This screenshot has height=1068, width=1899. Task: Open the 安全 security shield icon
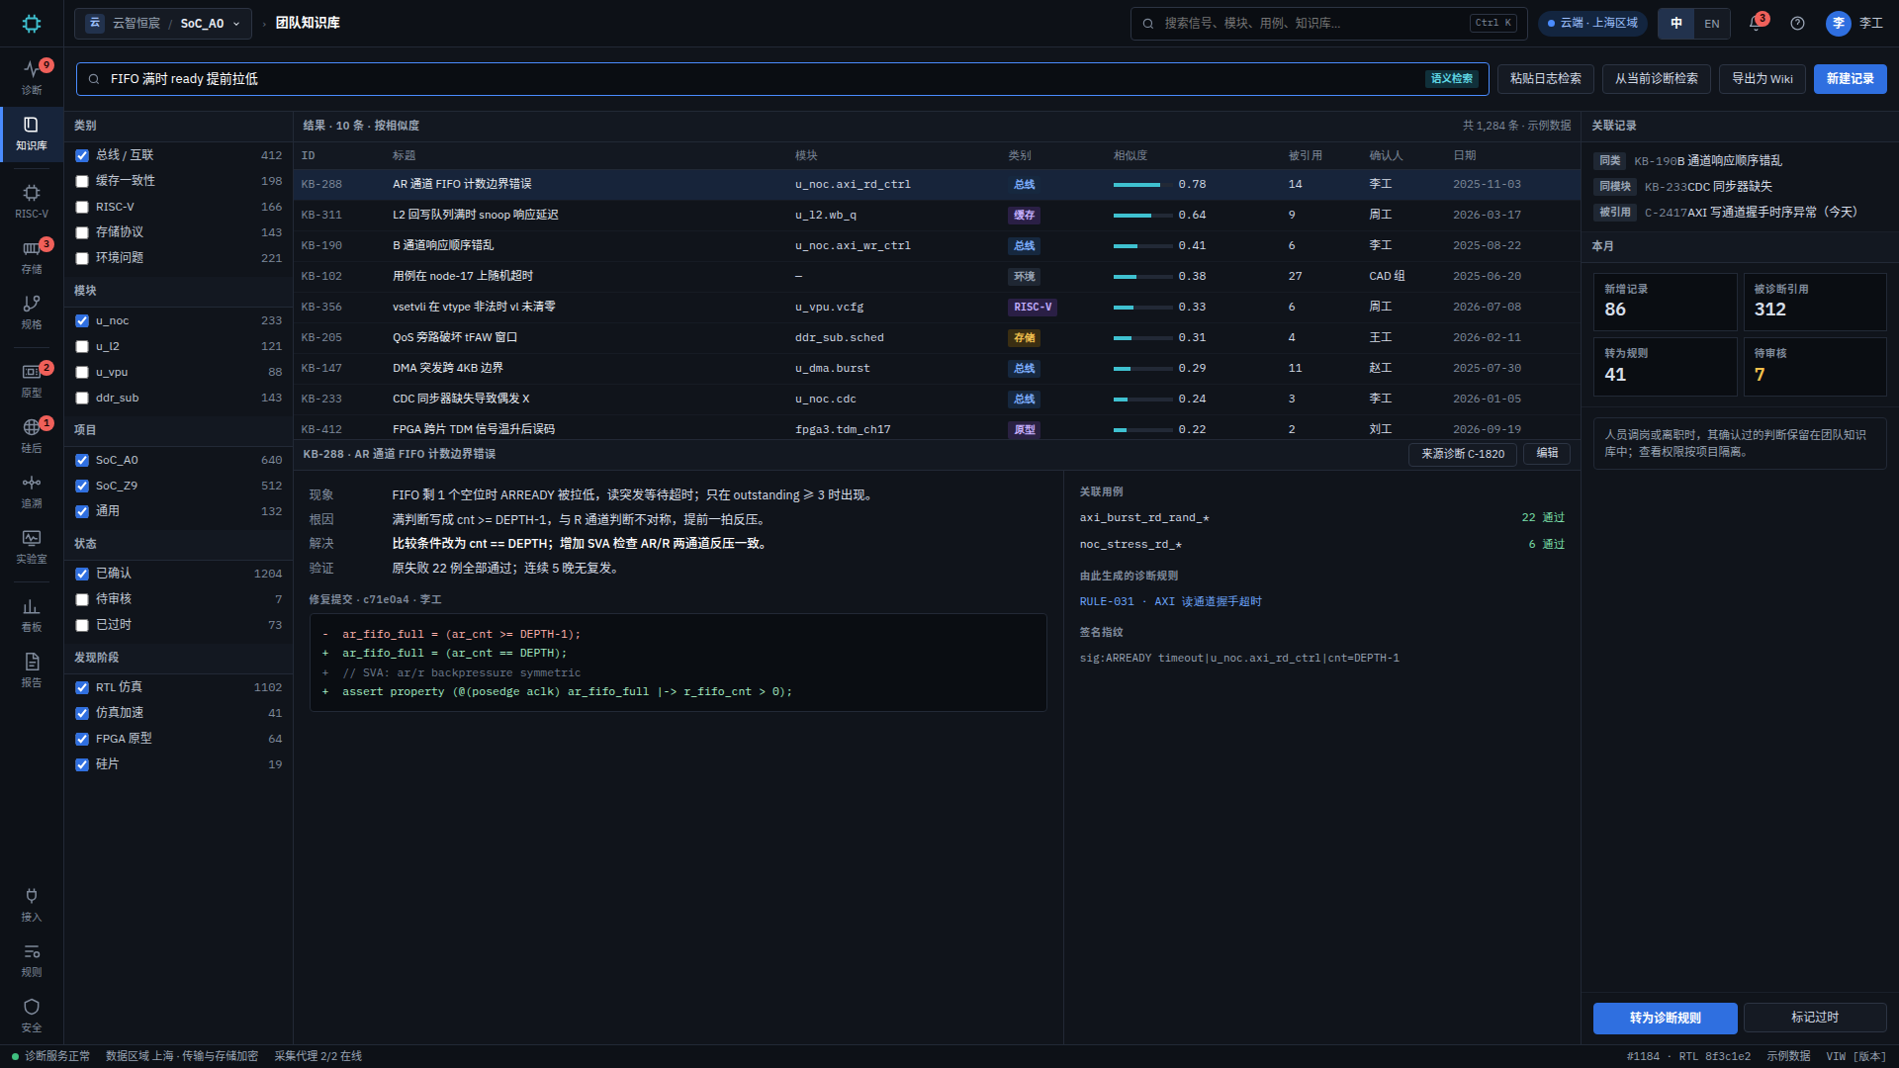32,1015
